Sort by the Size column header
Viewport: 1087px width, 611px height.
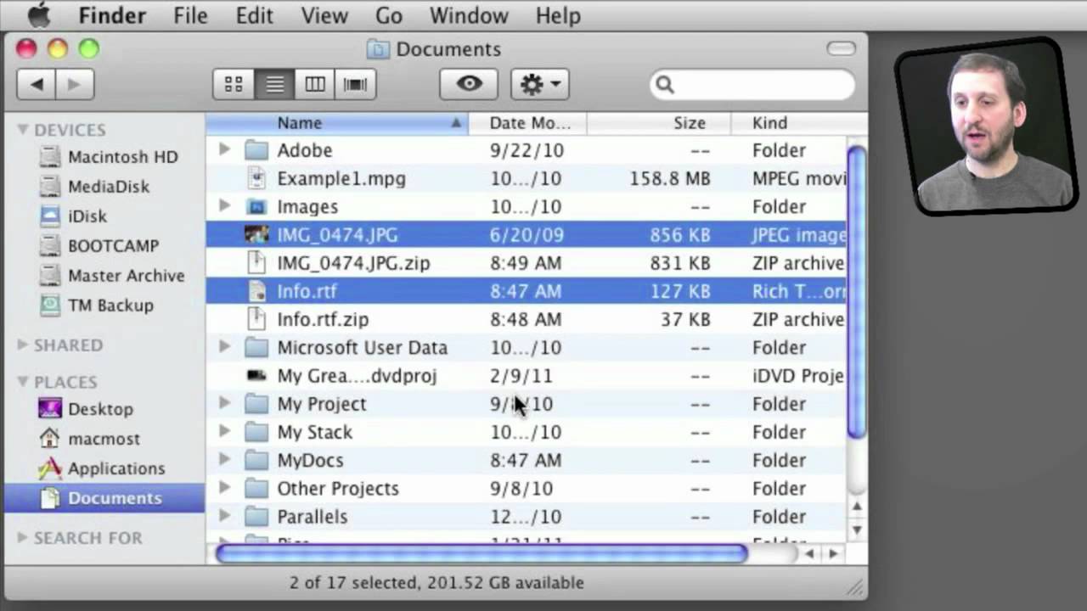coord(659,123)
